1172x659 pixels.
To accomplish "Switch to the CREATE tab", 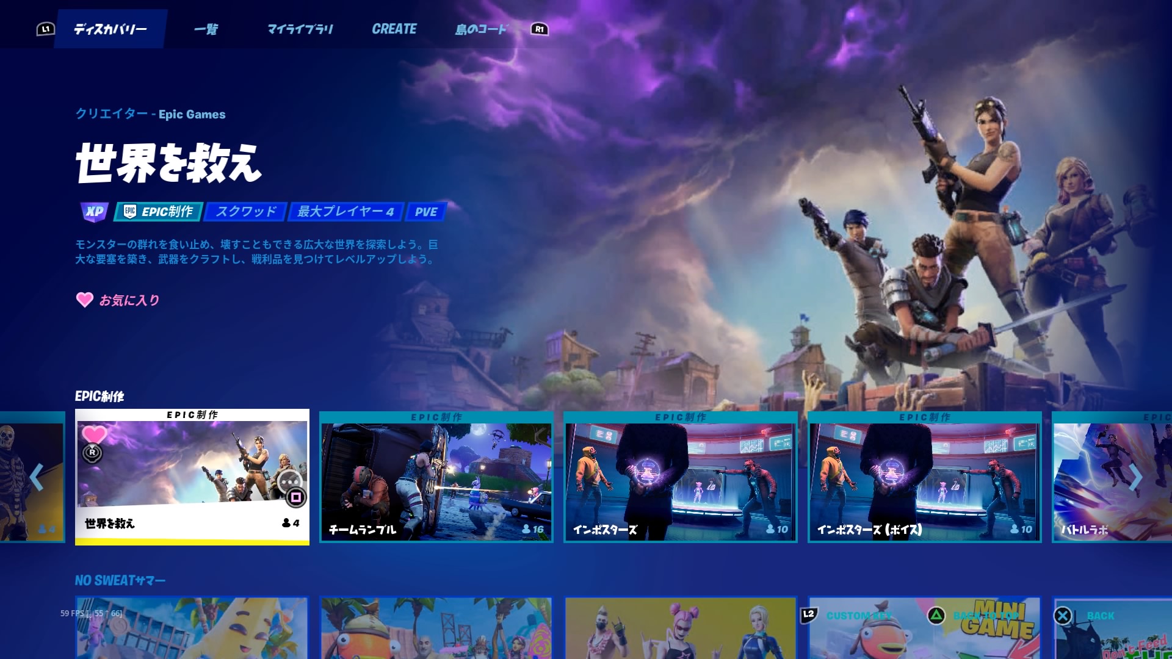I will coord(394,29).
